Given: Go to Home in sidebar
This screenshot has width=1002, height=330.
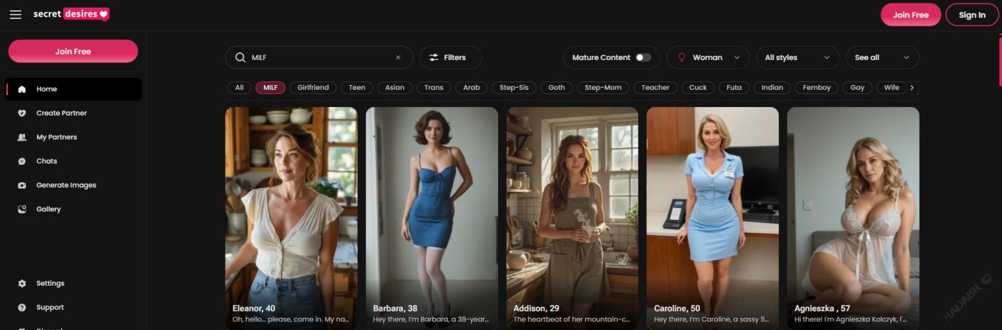Looking at the screenshot, I should pos(74,89).
